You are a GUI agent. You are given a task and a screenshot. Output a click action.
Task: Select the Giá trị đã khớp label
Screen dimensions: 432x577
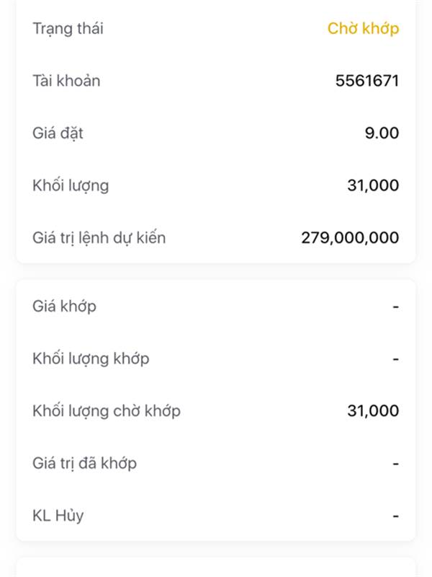point(84,463)
